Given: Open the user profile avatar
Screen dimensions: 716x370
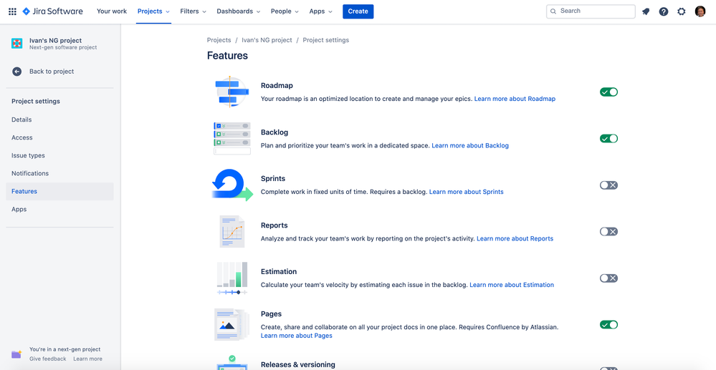Looking at the screenshot, I should (x=700, y=11).
